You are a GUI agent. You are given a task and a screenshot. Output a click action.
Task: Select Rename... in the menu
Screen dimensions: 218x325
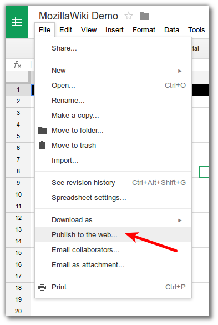point(113,101)
